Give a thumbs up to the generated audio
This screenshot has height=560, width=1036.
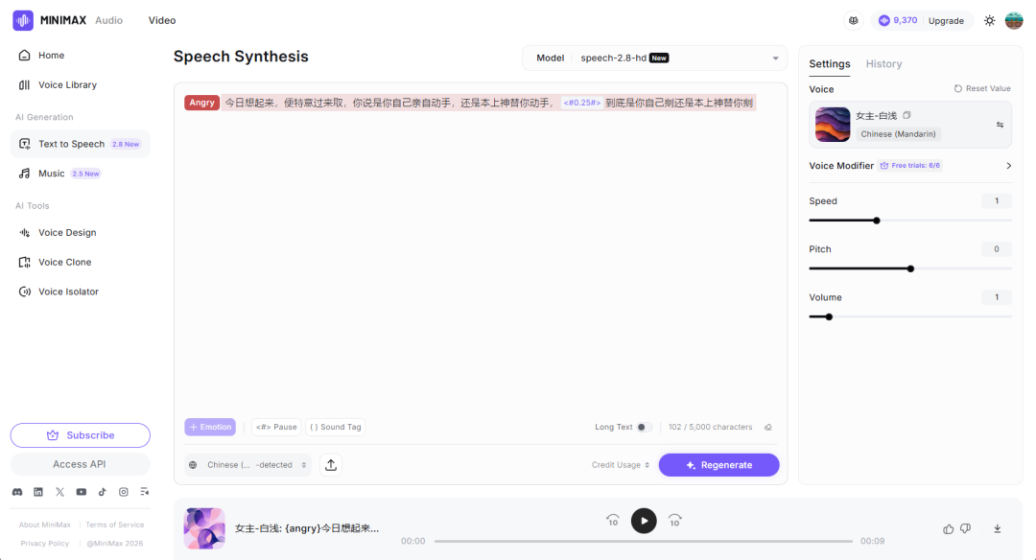(948, 528)
